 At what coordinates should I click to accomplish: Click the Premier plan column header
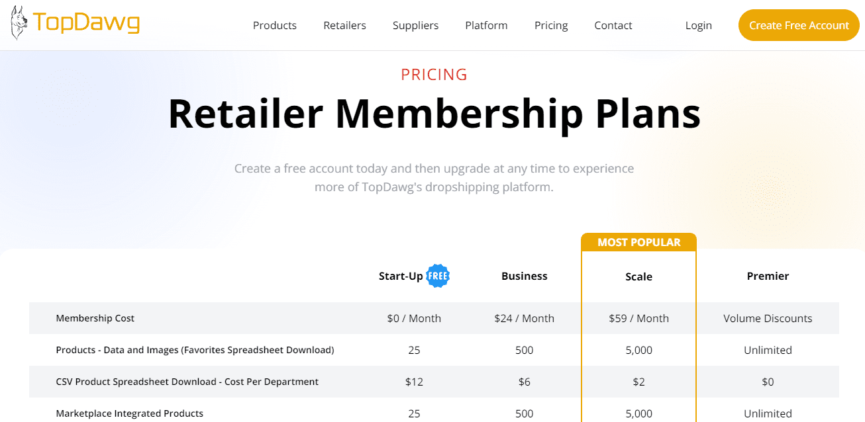click(x=768, y=276)
